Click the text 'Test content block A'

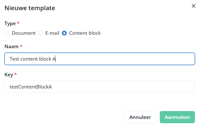(x=33, y=59)
